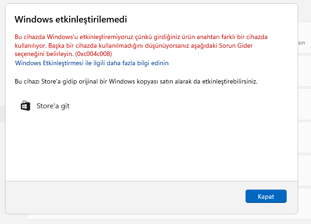Click the "Sorun Gider" words in the error text
Viewport: 311px width, 224px height.
point(235,45)
